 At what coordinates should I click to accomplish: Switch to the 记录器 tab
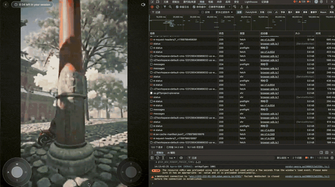[x=265, y=2]
